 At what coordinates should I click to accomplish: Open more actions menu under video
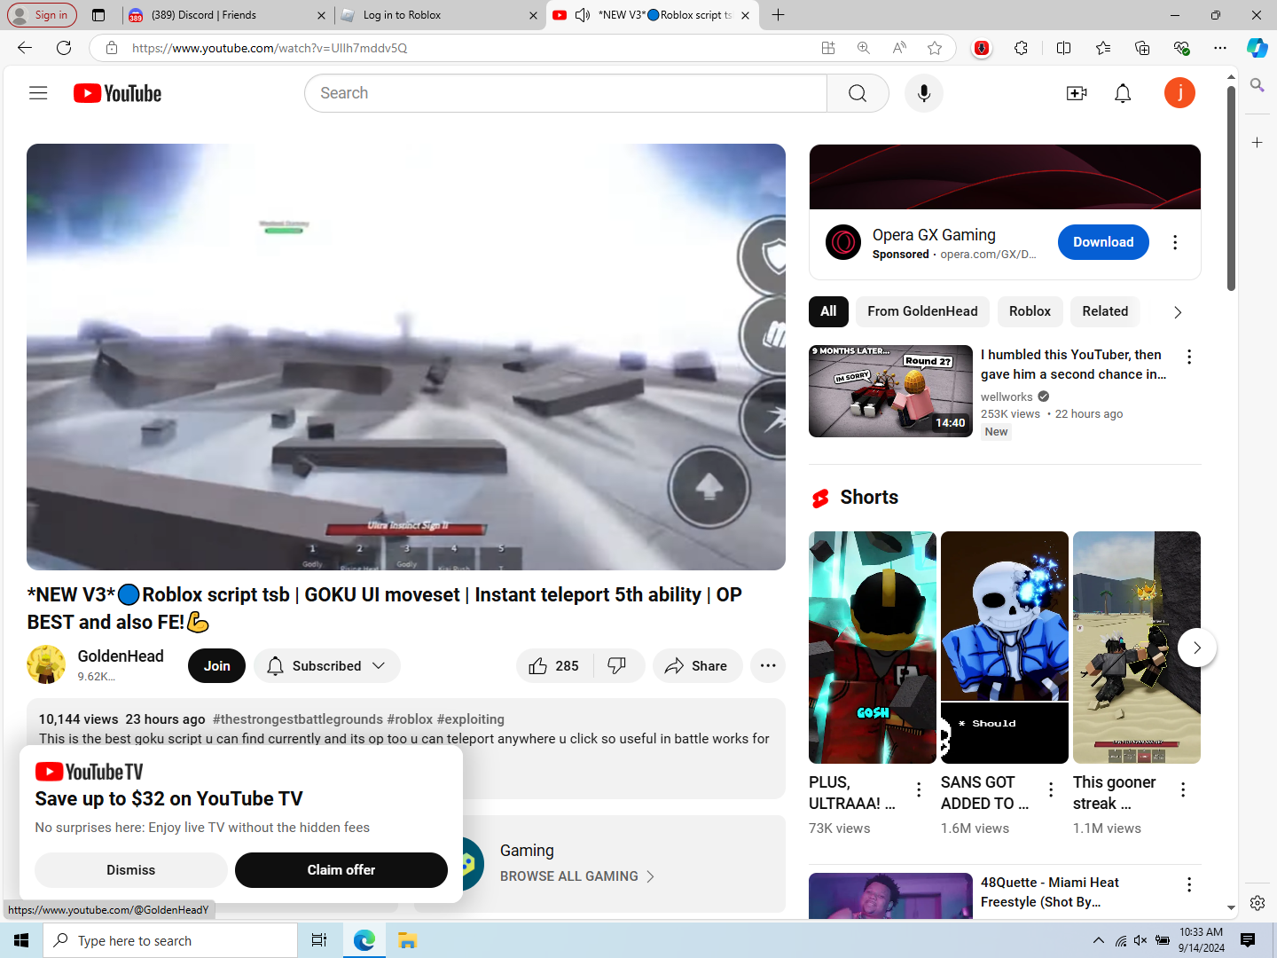768,666
